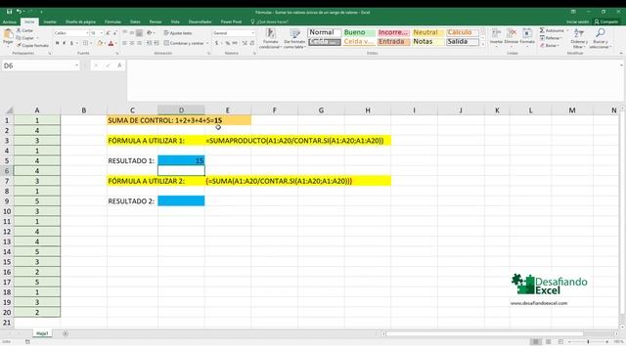Undo the last action
This screenshot has height=352, width=626.
pos(19,12)
